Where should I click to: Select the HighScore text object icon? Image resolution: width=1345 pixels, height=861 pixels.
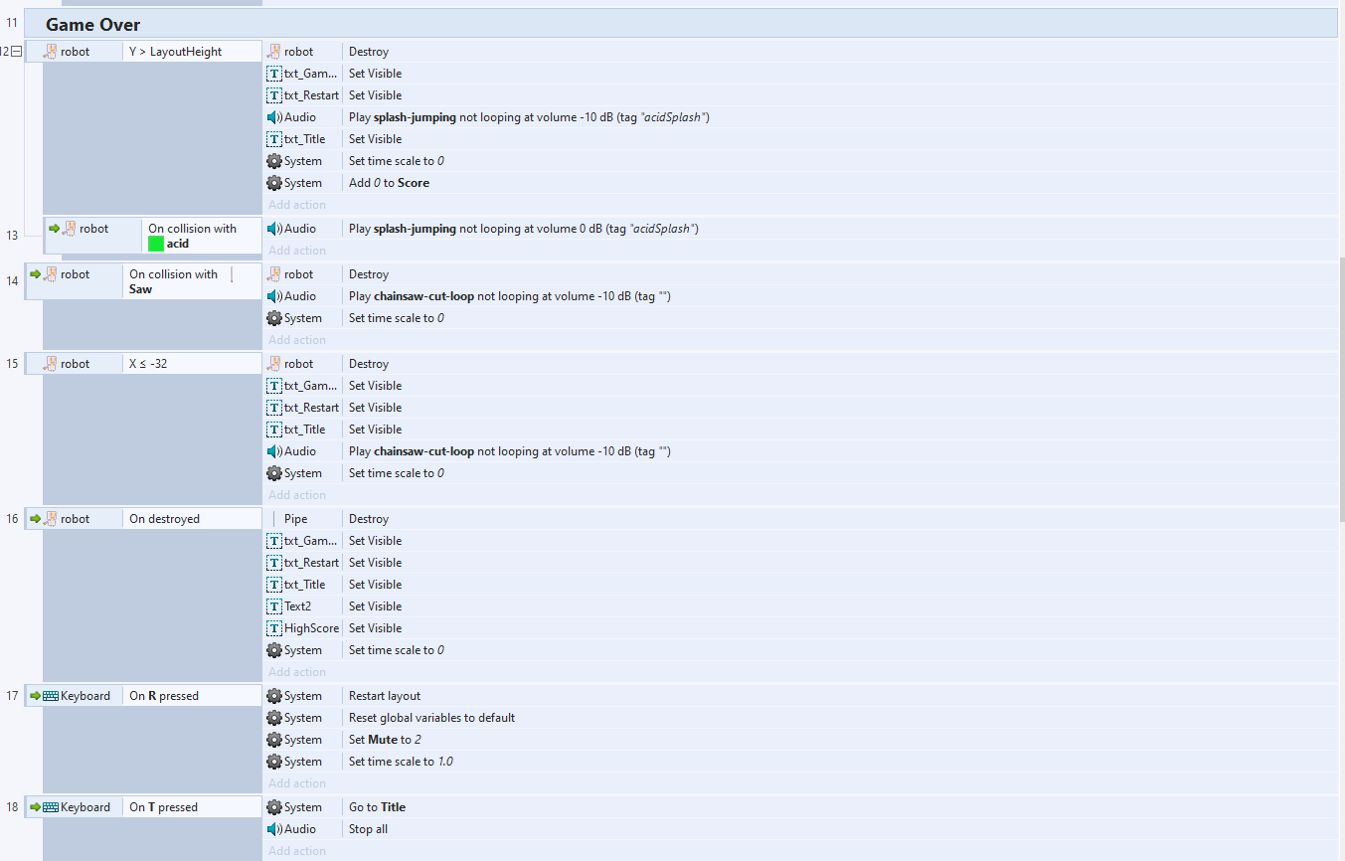click(x=274, y=628)
